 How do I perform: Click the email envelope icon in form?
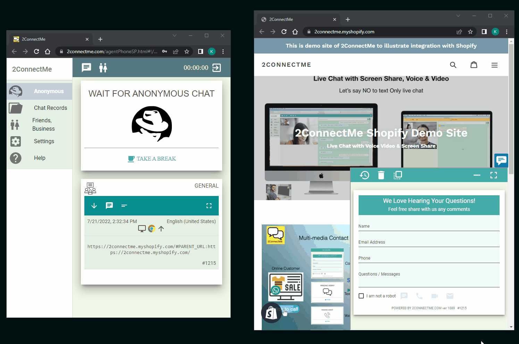tap(450, 296)
